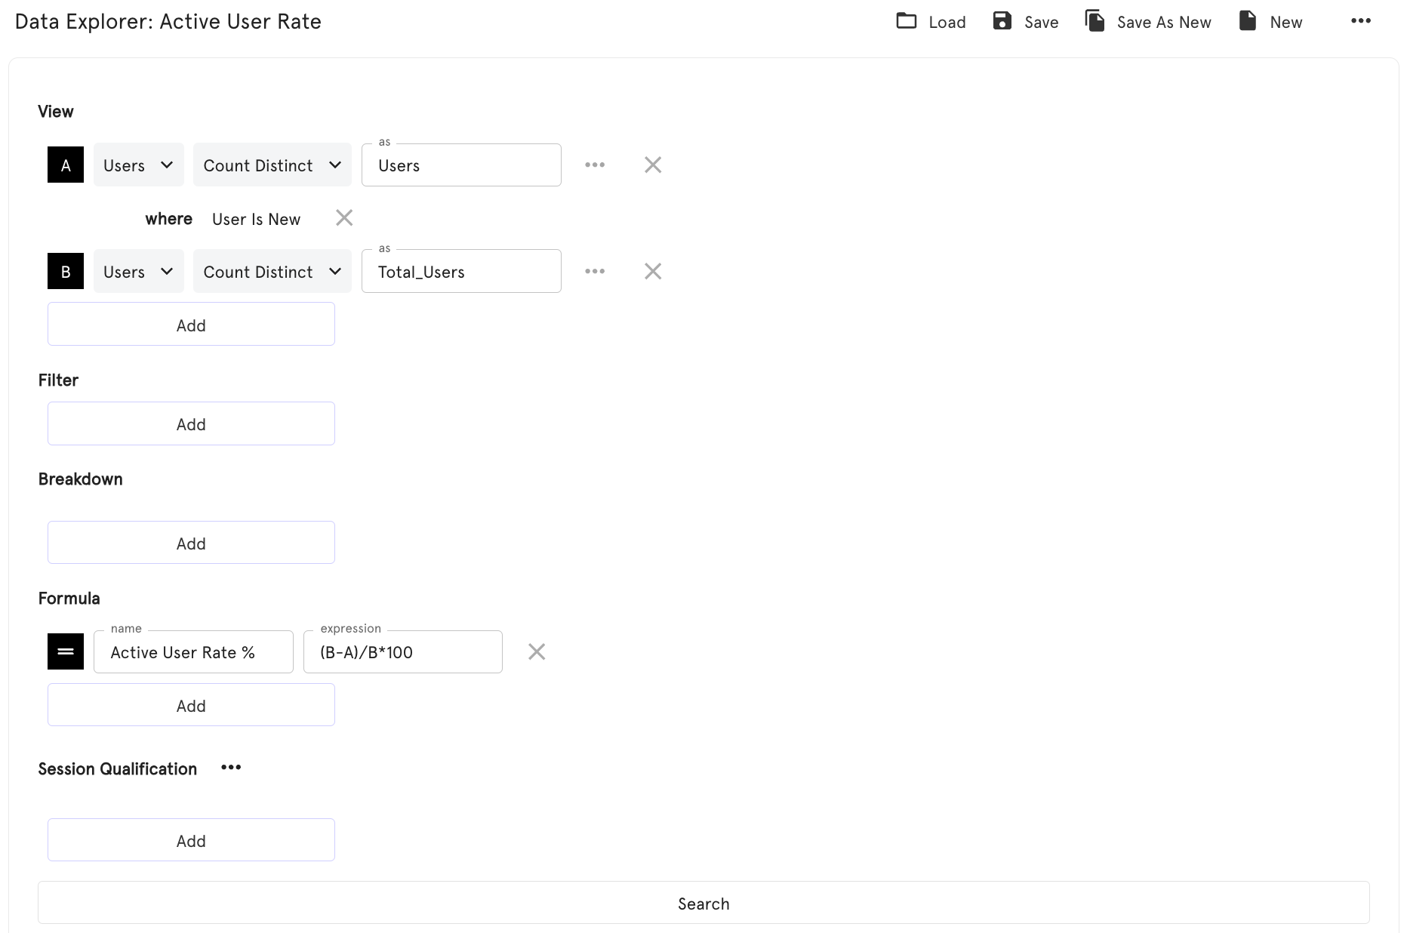Click the B row label badge
1407x933 pixels.
(66, 271)
